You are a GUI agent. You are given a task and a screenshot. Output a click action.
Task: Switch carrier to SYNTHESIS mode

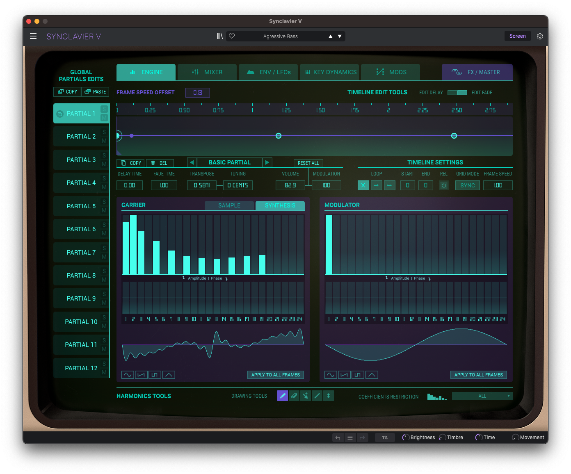pyautogui.click(x=280, y=205)
